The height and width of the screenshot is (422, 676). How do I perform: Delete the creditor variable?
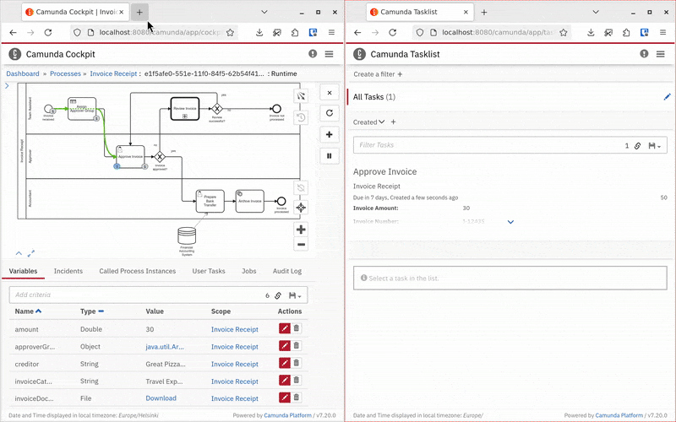(297, 363)
